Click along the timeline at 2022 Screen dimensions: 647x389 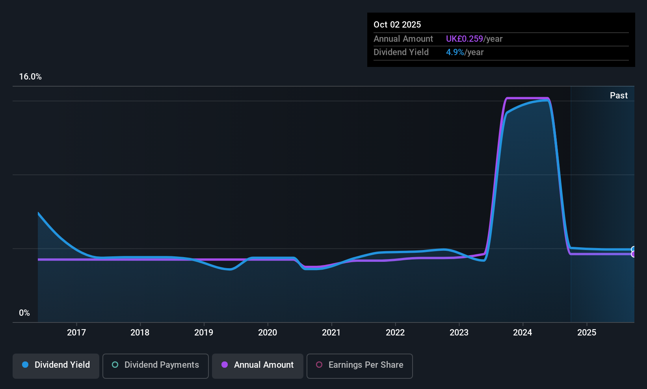point(395,332)
